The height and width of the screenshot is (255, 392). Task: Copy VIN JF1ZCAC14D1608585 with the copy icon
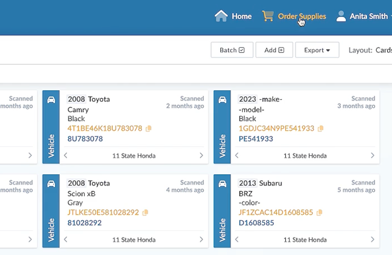tap(319, 213)
